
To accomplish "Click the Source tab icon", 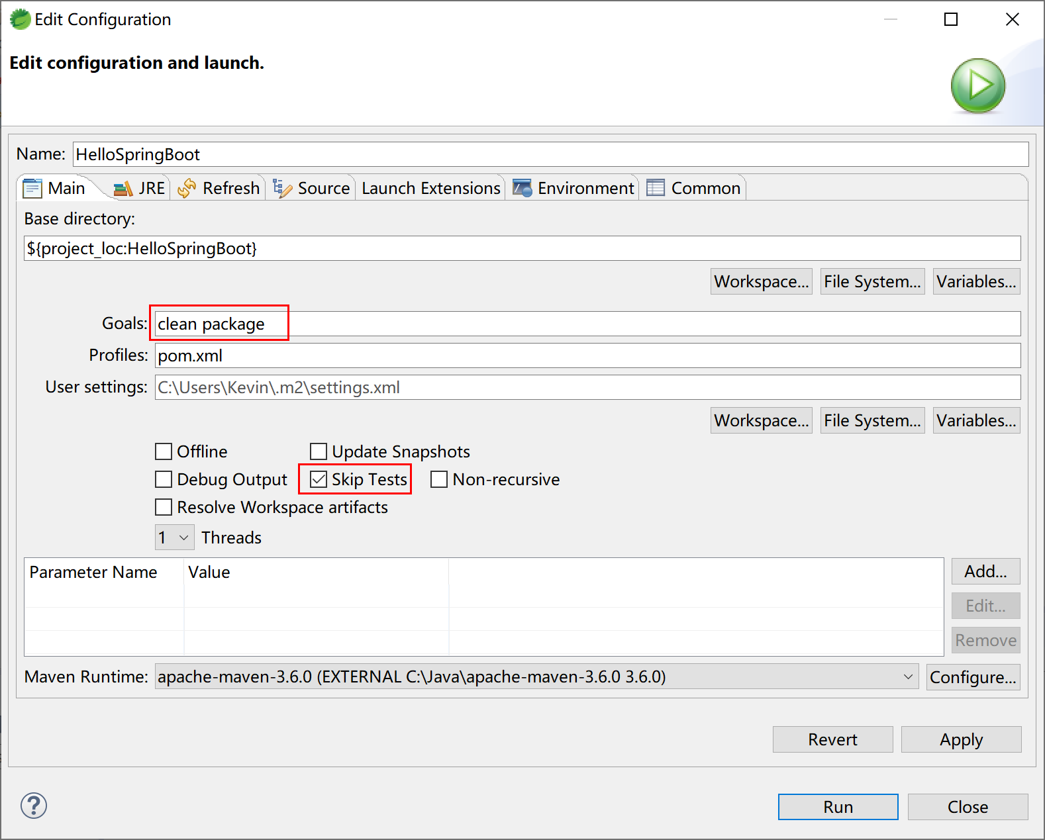I will click(x=282, y=189).
